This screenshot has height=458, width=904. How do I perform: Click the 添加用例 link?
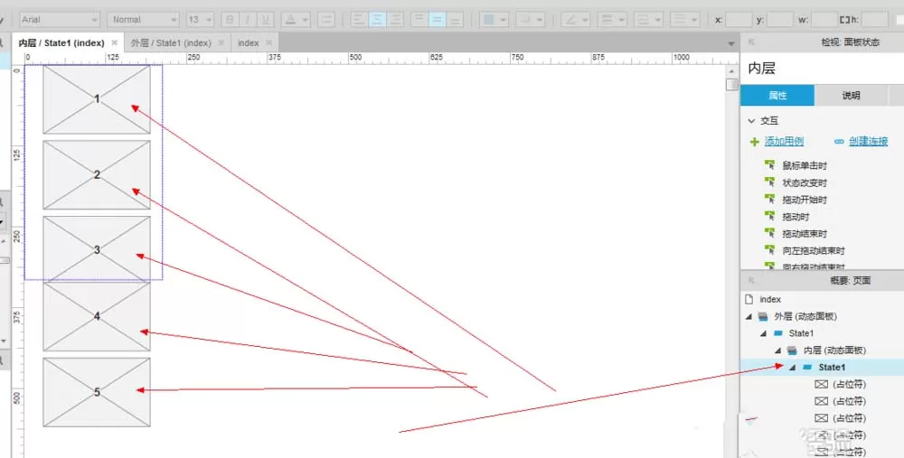click(x=784, y=142)
